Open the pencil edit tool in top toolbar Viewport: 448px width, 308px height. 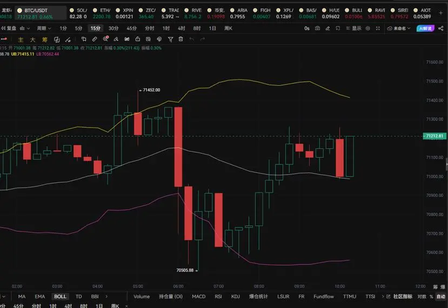327,28
